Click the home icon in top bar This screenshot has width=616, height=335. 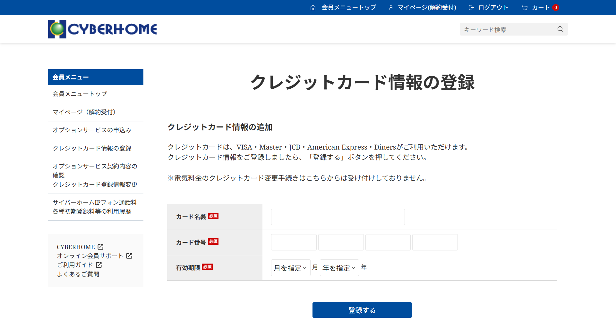313,8
